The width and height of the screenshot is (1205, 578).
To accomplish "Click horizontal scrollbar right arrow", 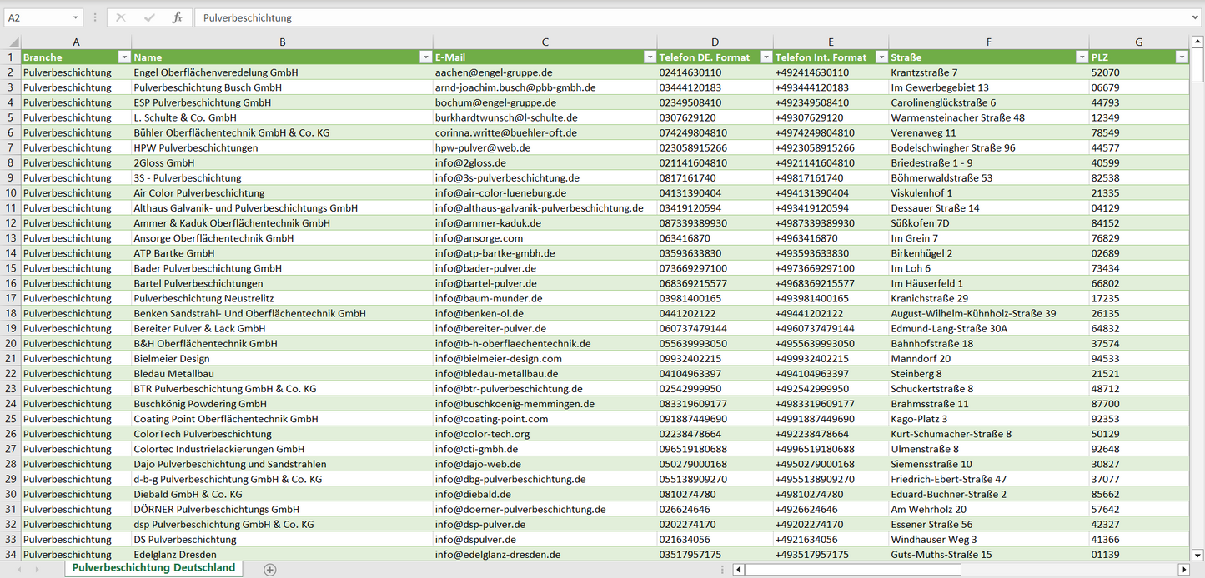I will [x=1182, y=570].
